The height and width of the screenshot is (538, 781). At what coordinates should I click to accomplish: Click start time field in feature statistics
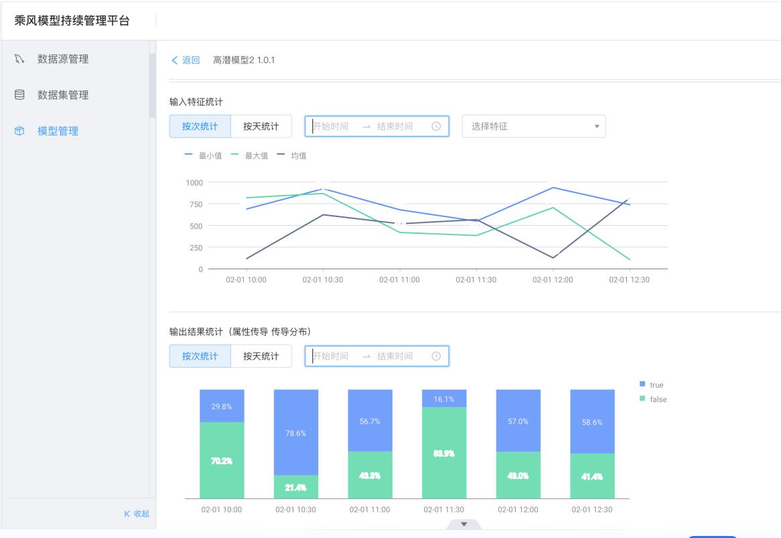[x=332, y=126]
